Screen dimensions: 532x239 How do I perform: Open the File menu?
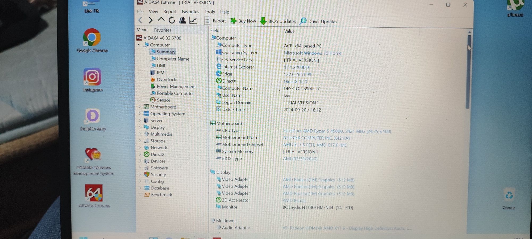click(x=140, y=11)
